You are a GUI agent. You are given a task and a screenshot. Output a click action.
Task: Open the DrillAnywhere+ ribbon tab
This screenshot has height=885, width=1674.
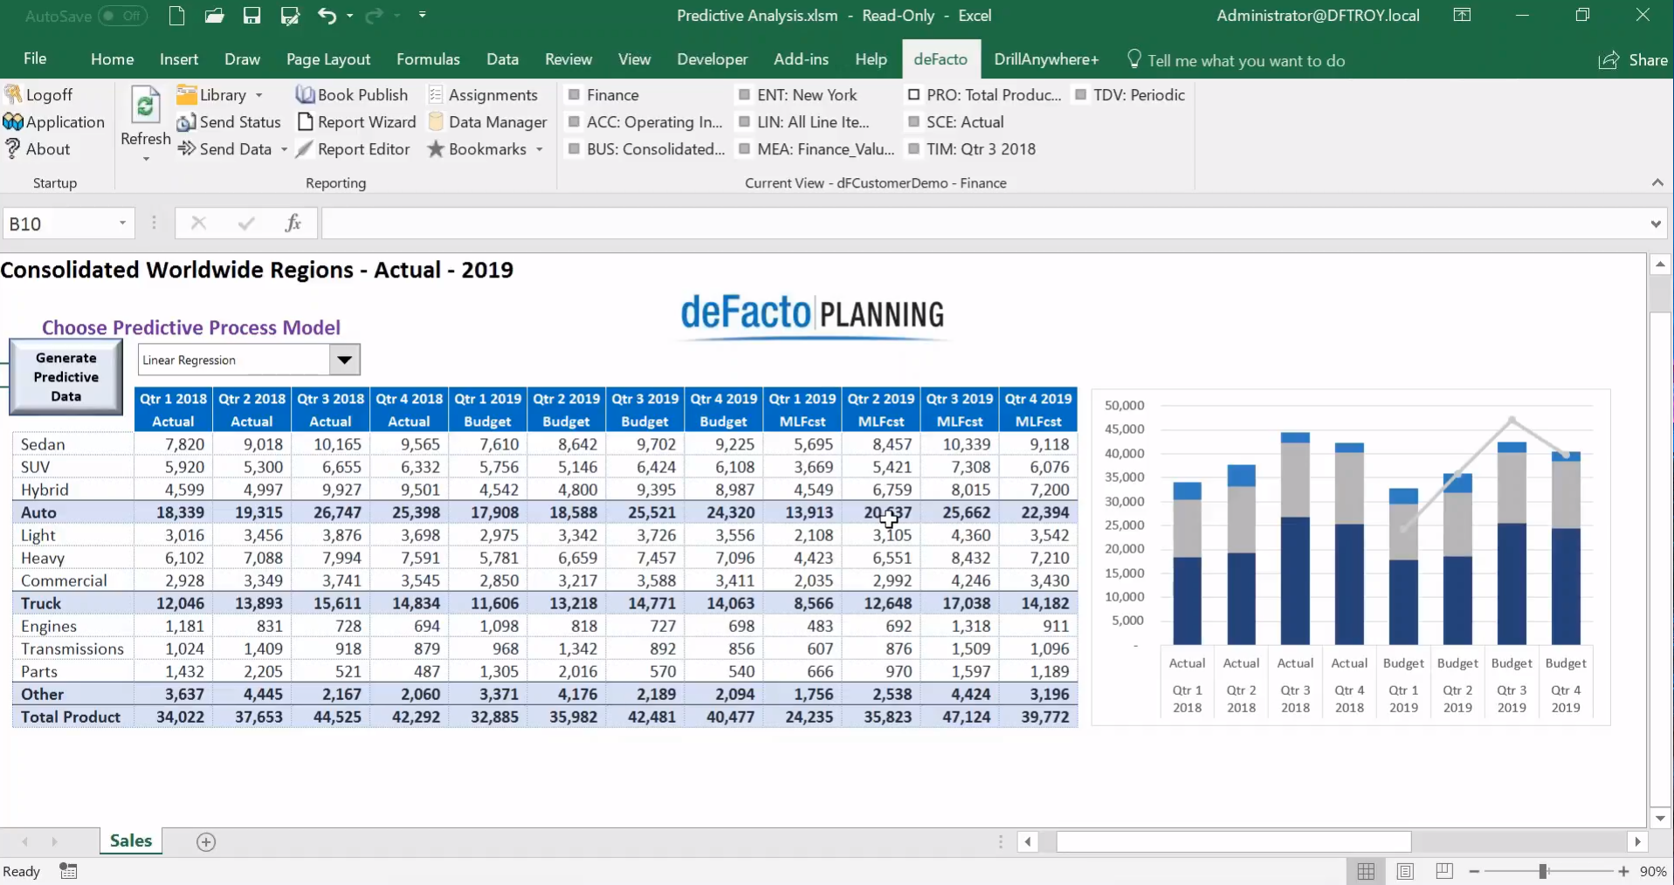pos(1045,59)
